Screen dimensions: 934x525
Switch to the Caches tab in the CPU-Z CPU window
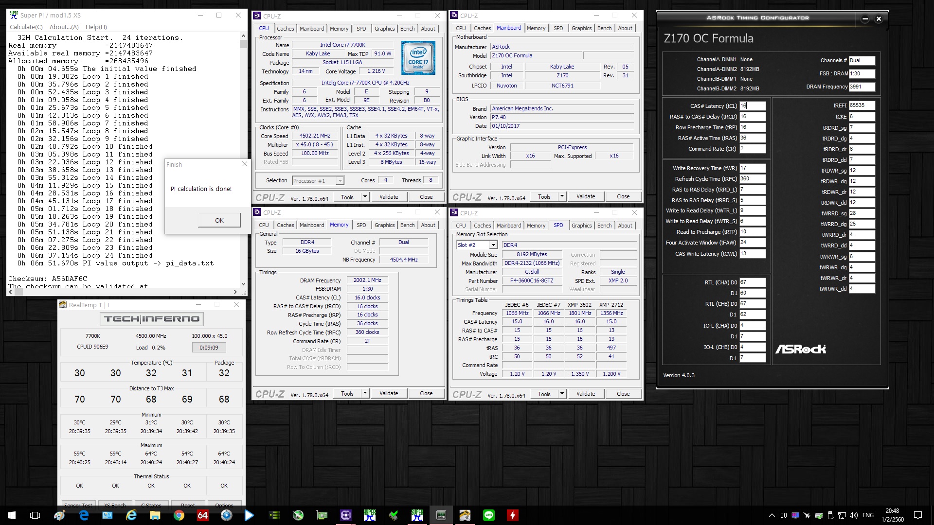pyautogui.click(x=285, y=29)
